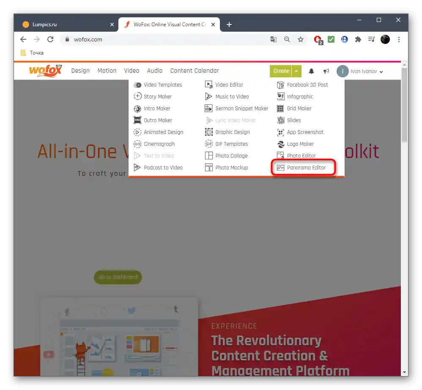The image size is (422, 390).
Task: Select the Photo Collage menu entry
Action: (x=226, y=156)
